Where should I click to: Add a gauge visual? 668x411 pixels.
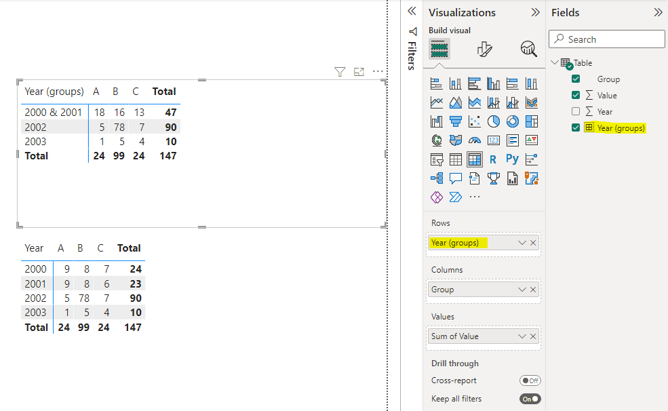[474, 140]
